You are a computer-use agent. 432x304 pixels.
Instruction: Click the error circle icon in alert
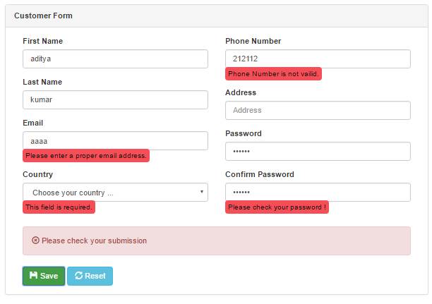(35, 241)
